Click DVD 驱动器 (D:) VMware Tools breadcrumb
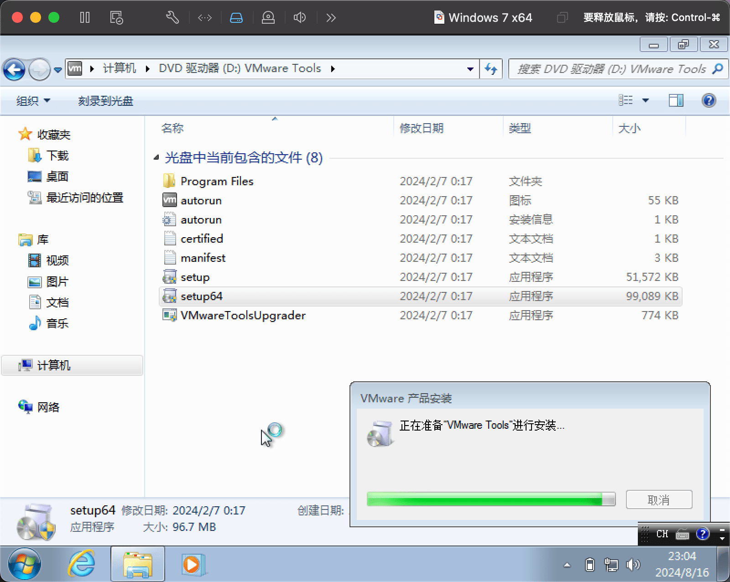This screenshot has height=582, width=730. pyautogui.click(x=240, y=68)
